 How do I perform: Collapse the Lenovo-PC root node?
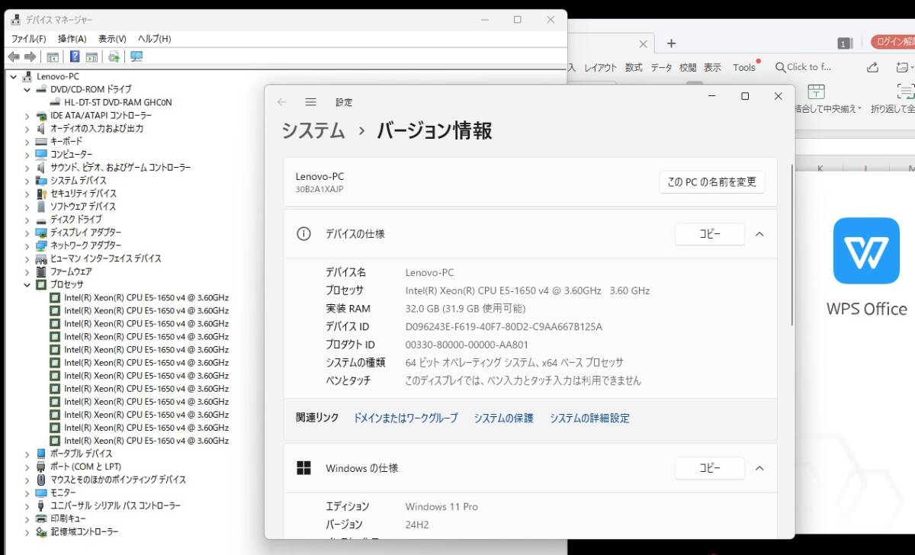pos(13,76)
